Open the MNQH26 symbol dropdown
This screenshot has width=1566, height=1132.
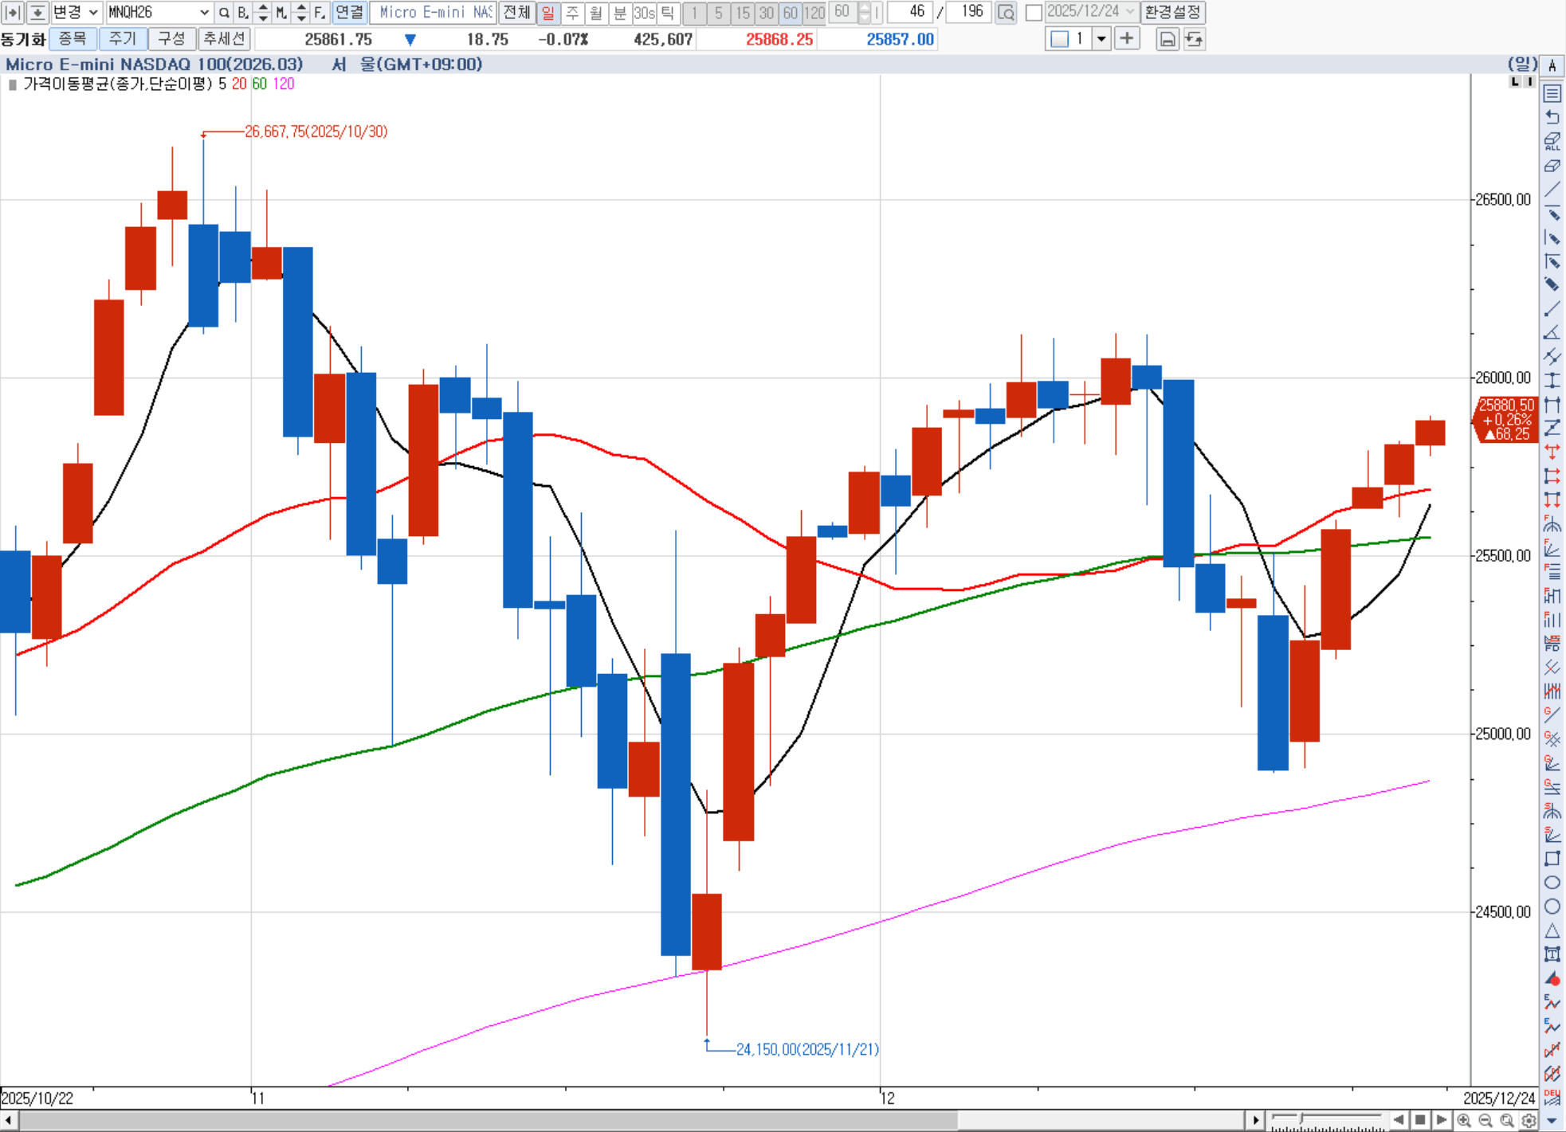[204, 12]
